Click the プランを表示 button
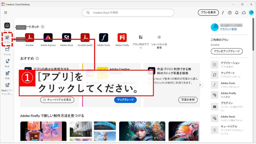 click(x=208, y=12)
